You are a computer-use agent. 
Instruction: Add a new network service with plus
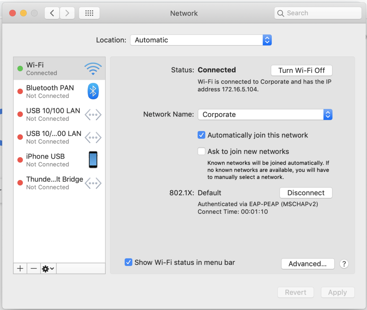click(x=20, y=268)
